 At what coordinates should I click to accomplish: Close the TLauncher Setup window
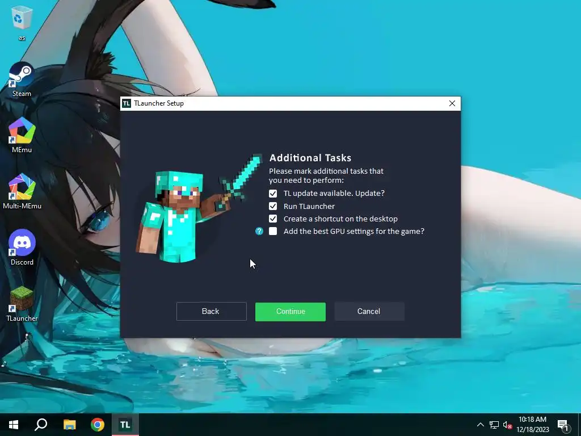click(452, 103)
